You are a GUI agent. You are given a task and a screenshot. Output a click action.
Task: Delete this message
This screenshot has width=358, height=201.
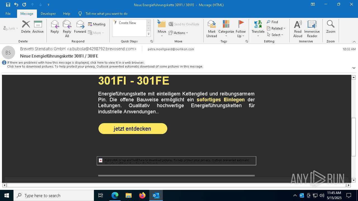[26, 27]
